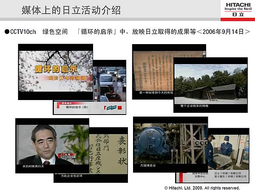Open the 循环的启示 title card thumbnail

coord(56,71)
